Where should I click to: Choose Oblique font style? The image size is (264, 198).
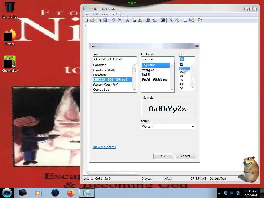coord(155,70)
